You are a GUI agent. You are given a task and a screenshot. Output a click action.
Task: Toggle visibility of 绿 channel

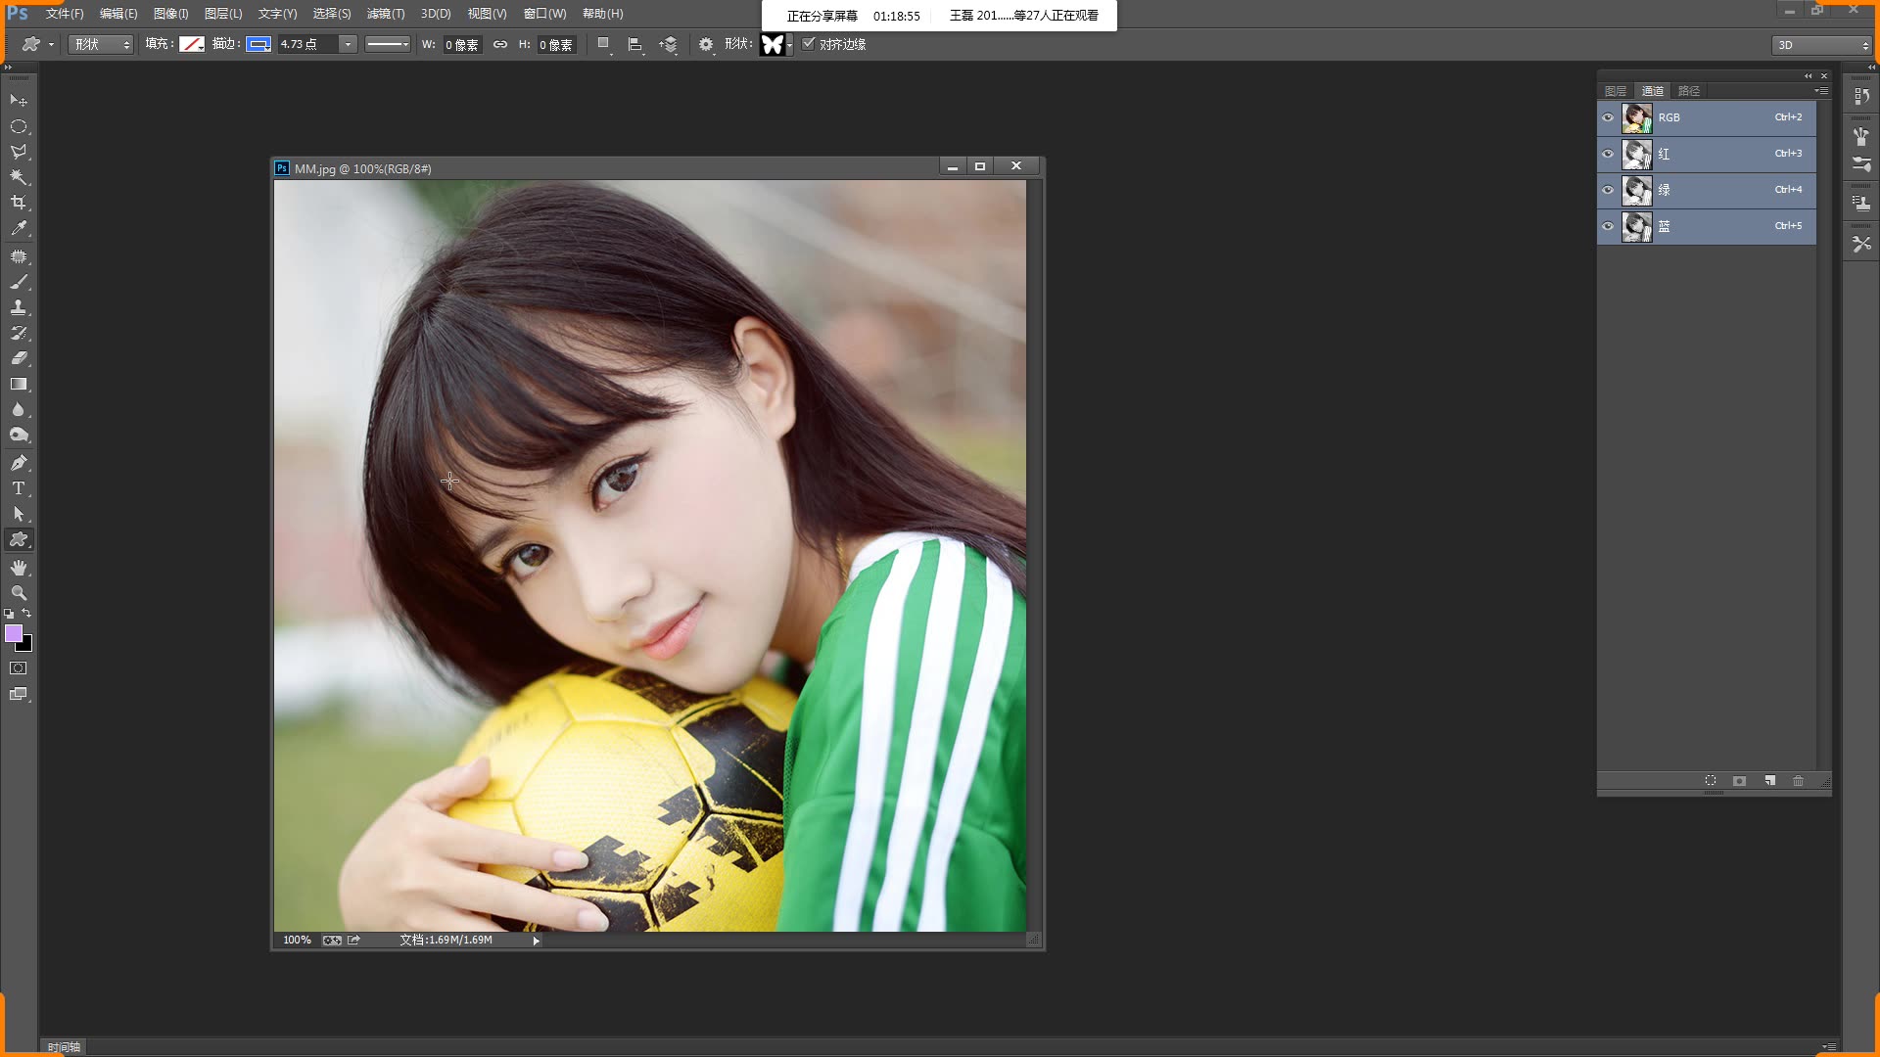point(1608,190)
